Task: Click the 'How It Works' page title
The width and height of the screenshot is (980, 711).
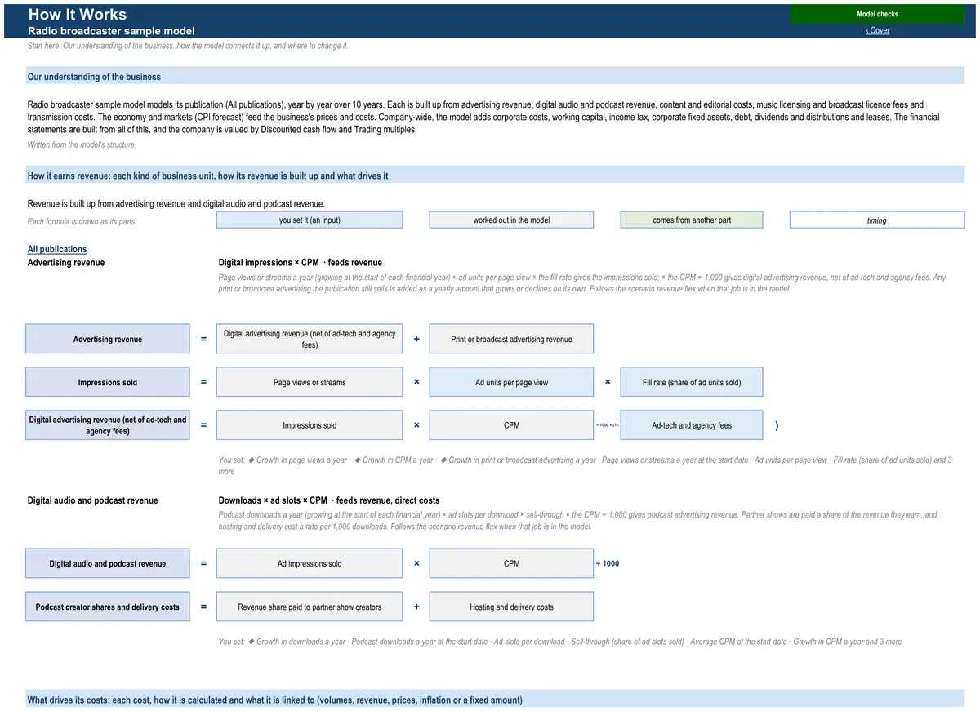Action: pos(78,14)
